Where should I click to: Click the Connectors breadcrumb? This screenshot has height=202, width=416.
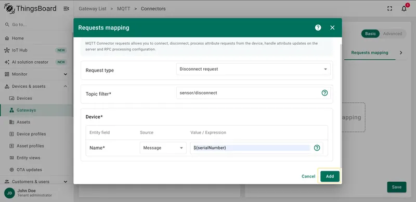point(153,8)
